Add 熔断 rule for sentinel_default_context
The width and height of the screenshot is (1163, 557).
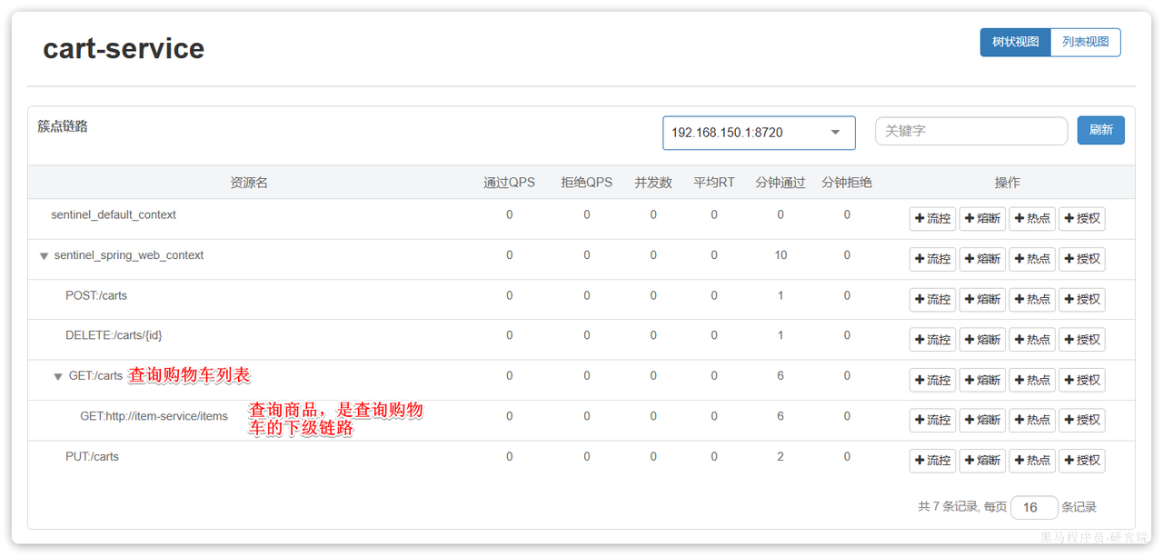[982, 219]
